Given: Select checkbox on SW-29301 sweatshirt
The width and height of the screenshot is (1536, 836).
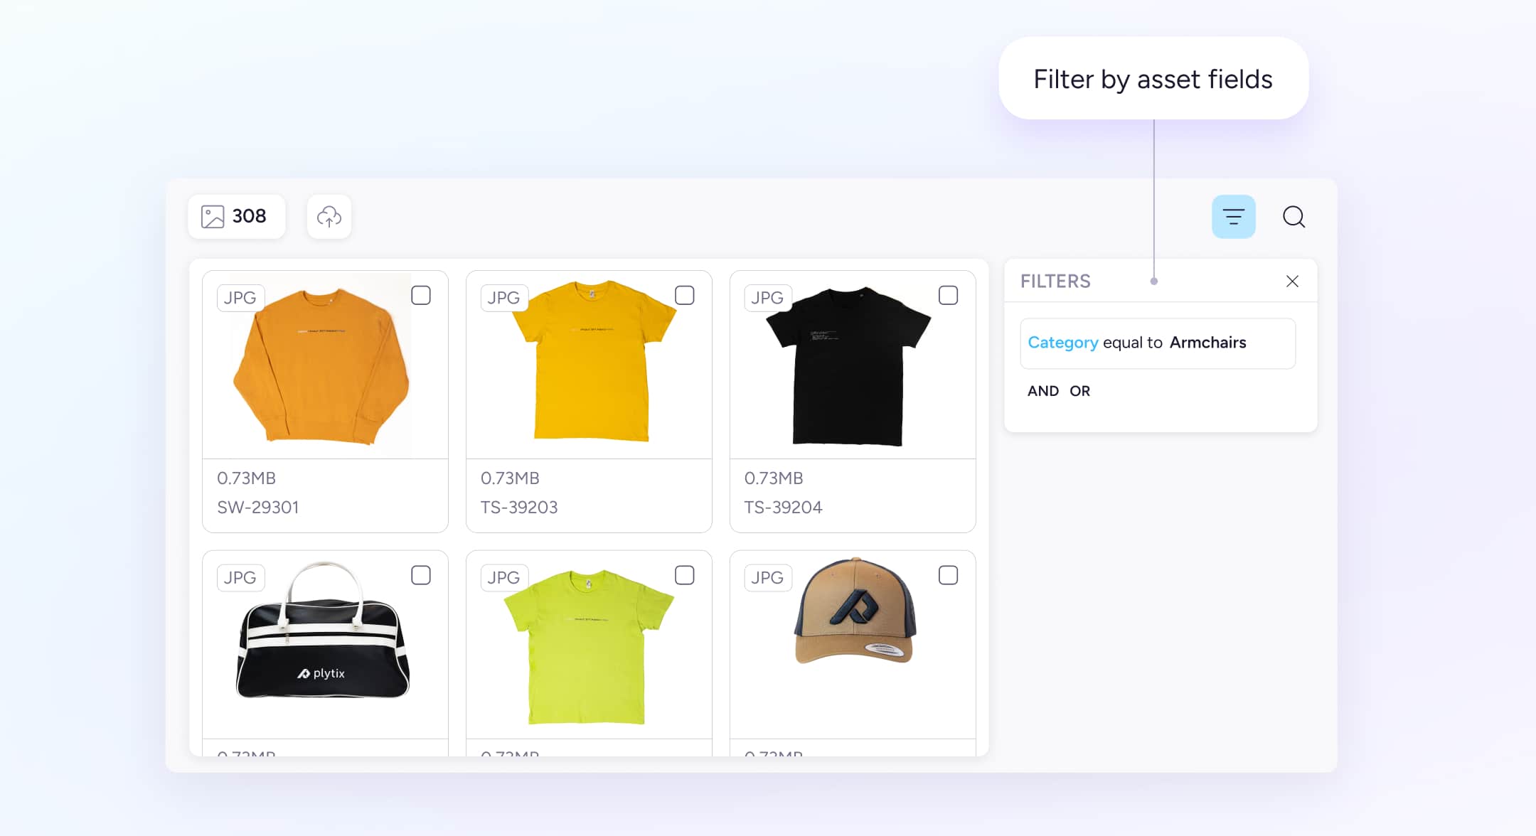Looking at the screenshot, I should click(421, 296).
